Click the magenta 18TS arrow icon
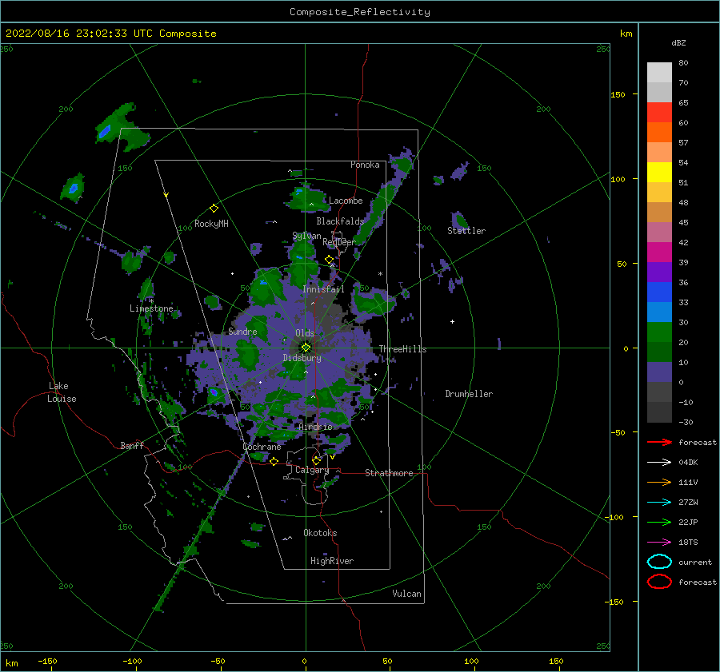Screen dimensions: 720x672 click(x=659, y=543)
